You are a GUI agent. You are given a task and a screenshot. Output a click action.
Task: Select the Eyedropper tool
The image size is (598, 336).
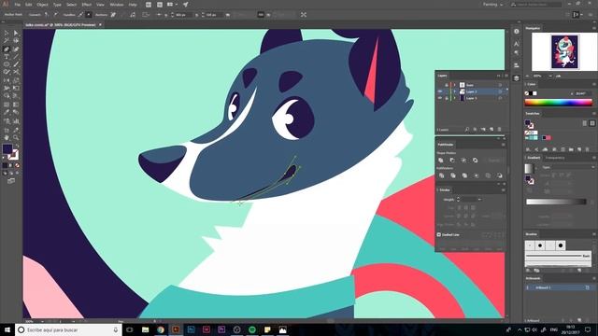(x=7, y=112)
